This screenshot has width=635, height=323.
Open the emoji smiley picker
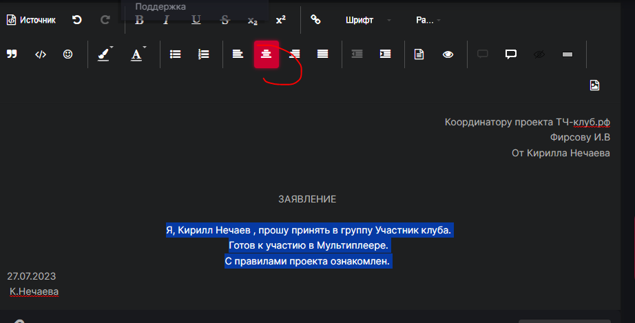(x=67, y=54)
